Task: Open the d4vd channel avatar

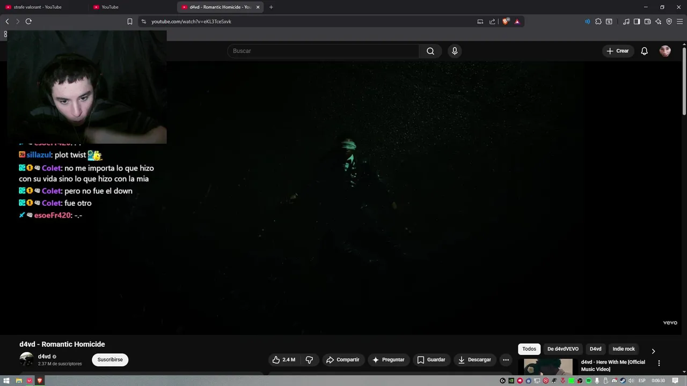Action: coord(26,359)
